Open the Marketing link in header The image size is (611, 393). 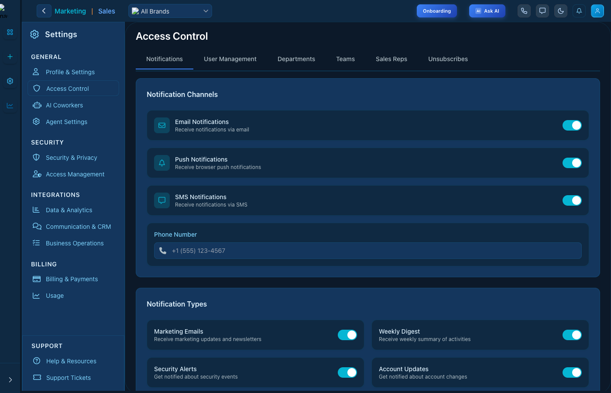[70, 11]
